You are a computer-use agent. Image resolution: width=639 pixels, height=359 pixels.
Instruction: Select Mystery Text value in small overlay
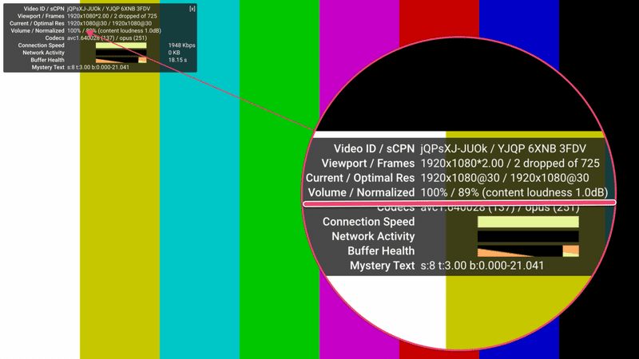pos(98,67)
